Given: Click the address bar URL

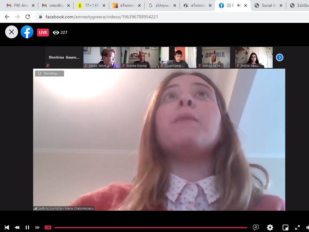Looking at the screenshot, I should click(102, 17).
